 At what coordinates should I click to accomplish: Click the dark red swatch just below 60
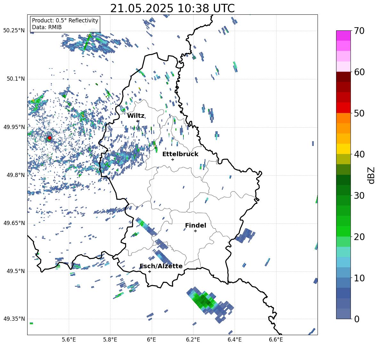point(343,77)
